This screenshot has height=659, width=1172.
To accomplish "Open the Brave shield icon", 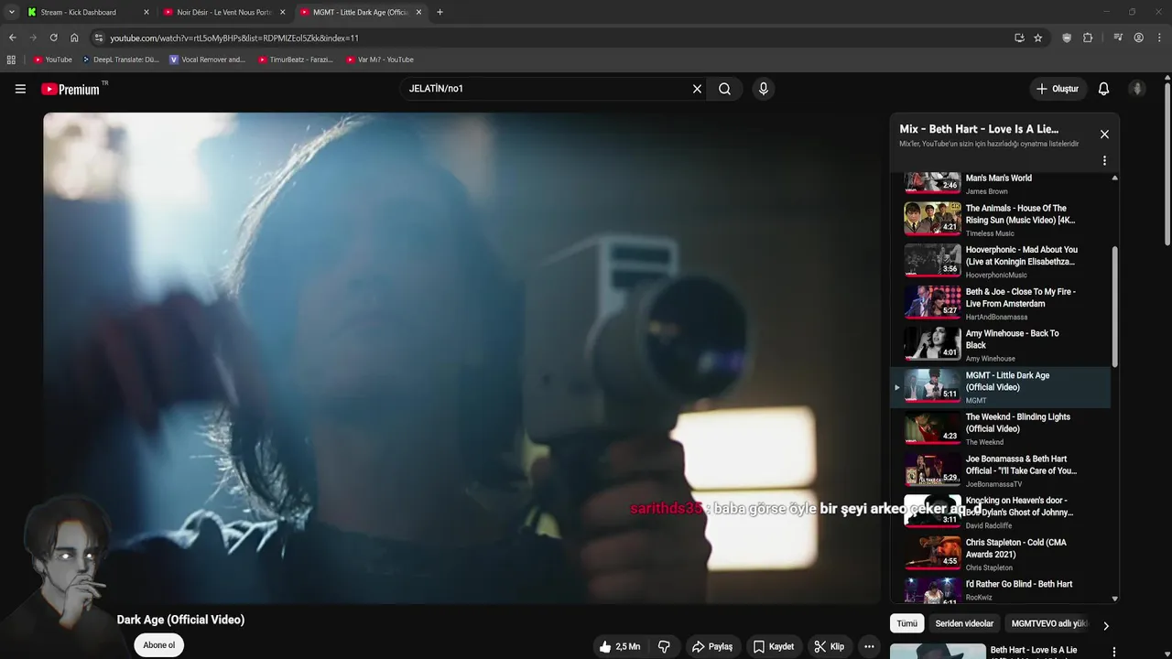I will click(1067, 38).
